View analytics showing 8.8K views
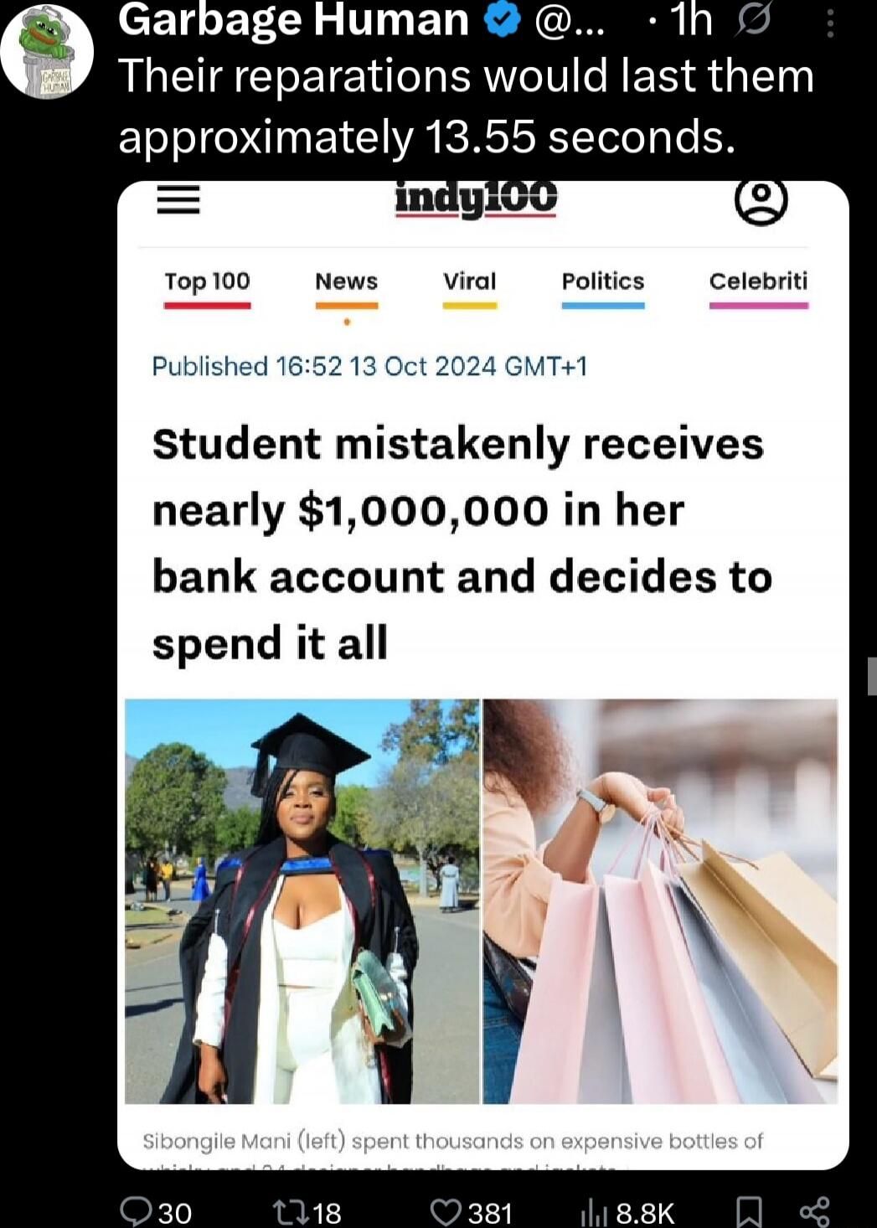Image resolution: width=877 pixels, height=1228 pixels. [627, 1211]
